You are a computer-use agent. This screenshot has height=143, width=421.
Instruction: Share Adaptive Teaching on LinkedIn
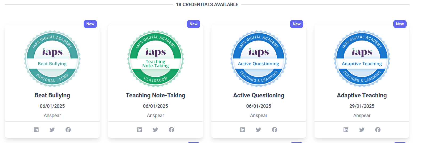[346, 130]
